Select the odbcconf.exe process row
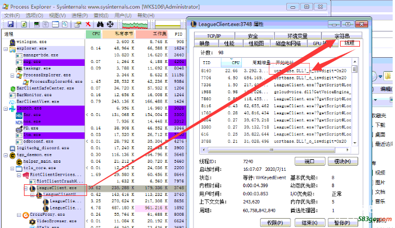This screenshot has width=395, height=228. click(93, 142)
